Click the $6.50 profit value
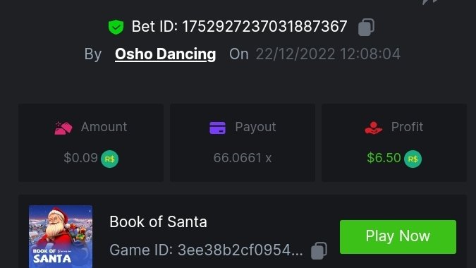 [x=384, y=158]
